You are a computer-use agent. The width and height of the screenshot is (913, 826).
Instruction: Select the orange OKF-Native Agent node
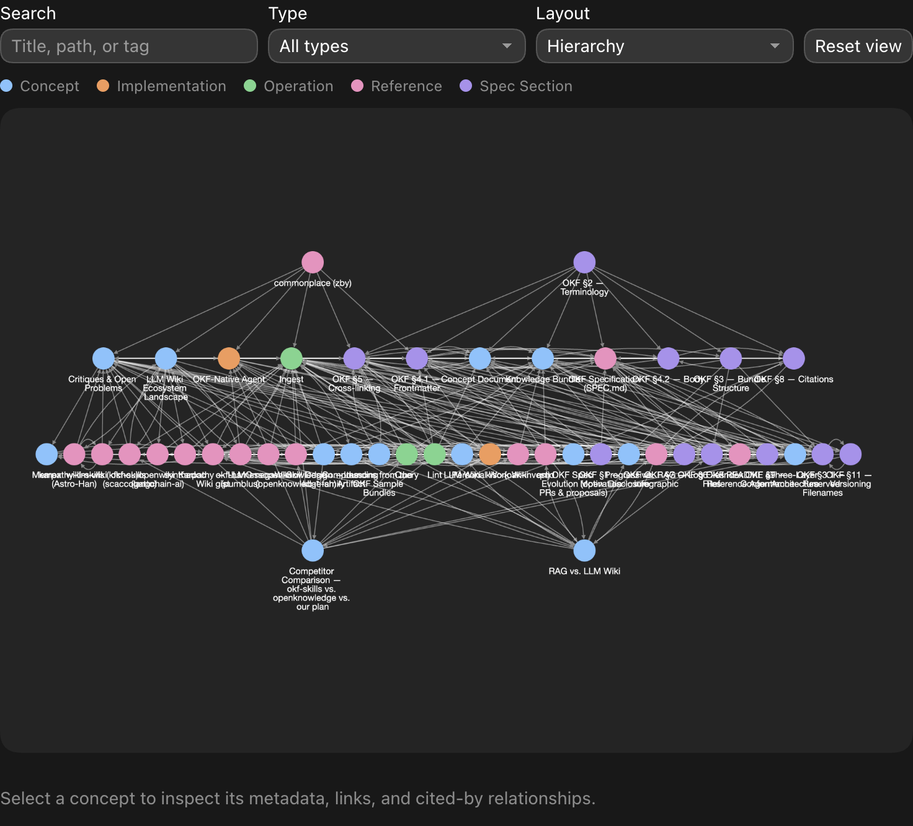click(229, 358)
